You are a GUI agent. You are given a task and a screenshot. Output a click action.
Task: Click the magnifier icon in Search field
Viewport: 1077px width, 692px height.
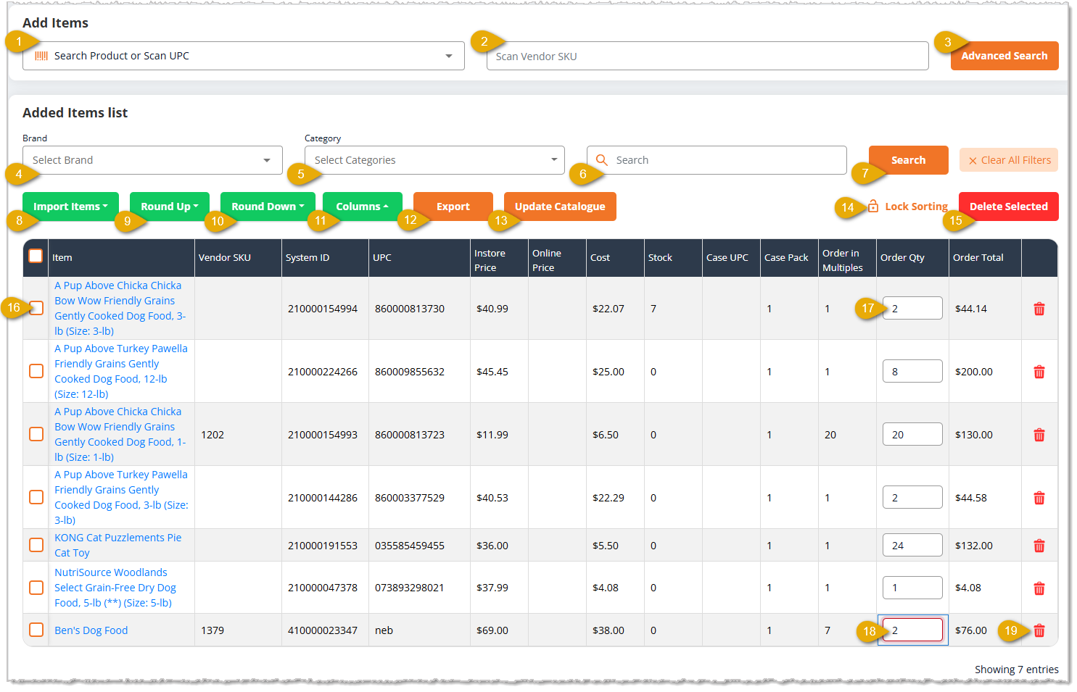tap(601, 160)
